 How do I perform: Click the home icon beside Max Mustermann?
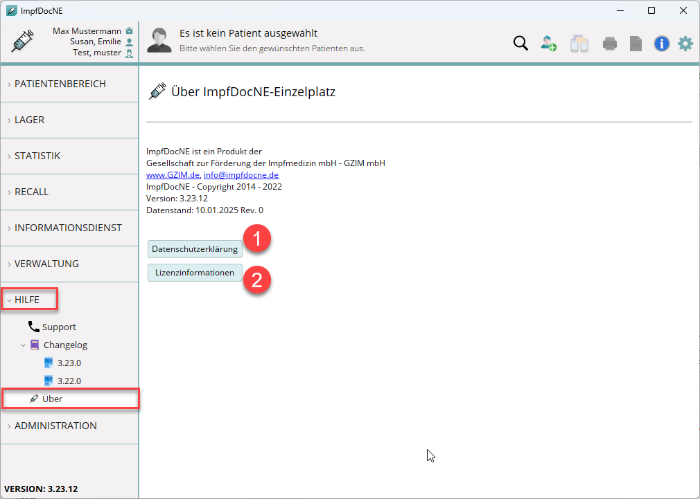(130, 30)
